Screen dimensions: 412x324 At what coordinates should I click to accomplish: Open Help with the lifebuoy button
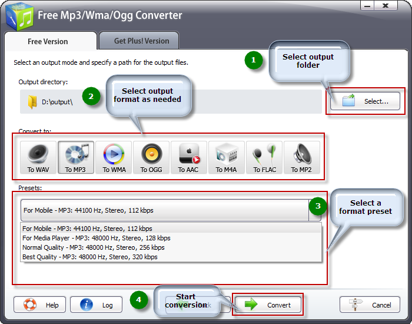[39, 305]
